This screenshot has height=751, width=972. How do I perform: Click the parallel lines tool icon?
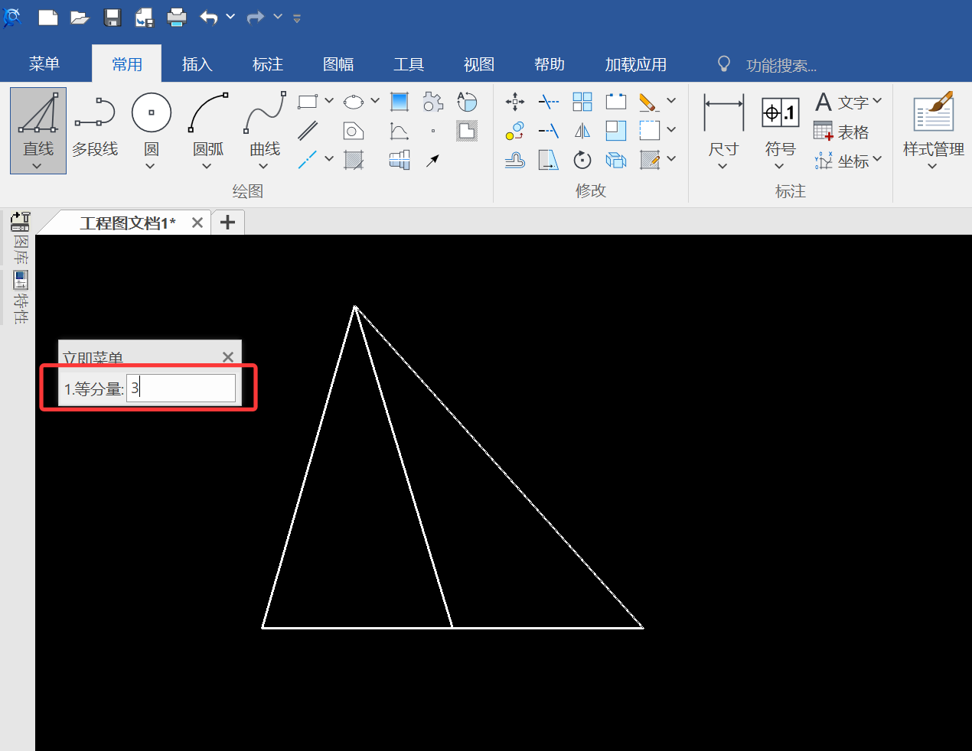coord(308,131)
